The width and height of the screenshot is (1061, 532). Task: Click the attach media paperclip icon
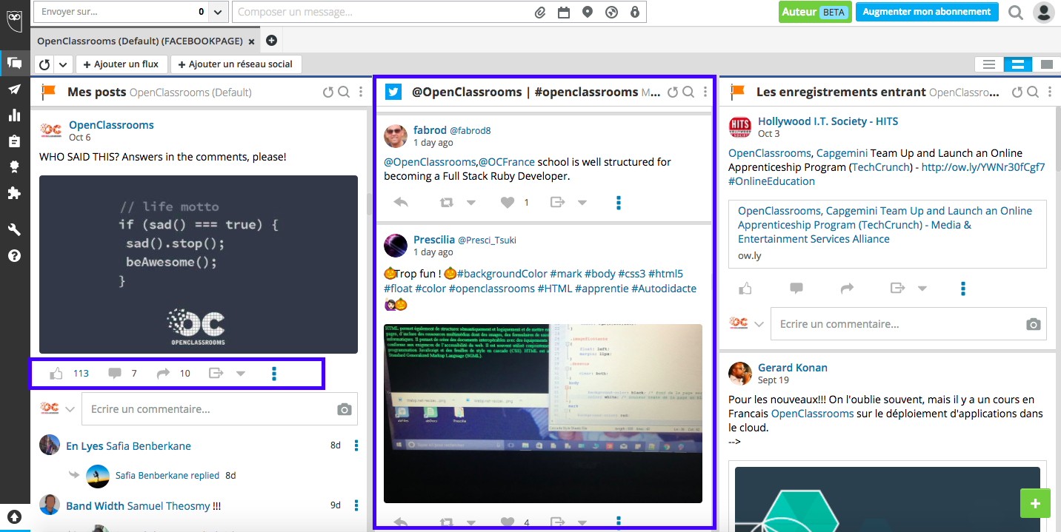tap(541, 12)
